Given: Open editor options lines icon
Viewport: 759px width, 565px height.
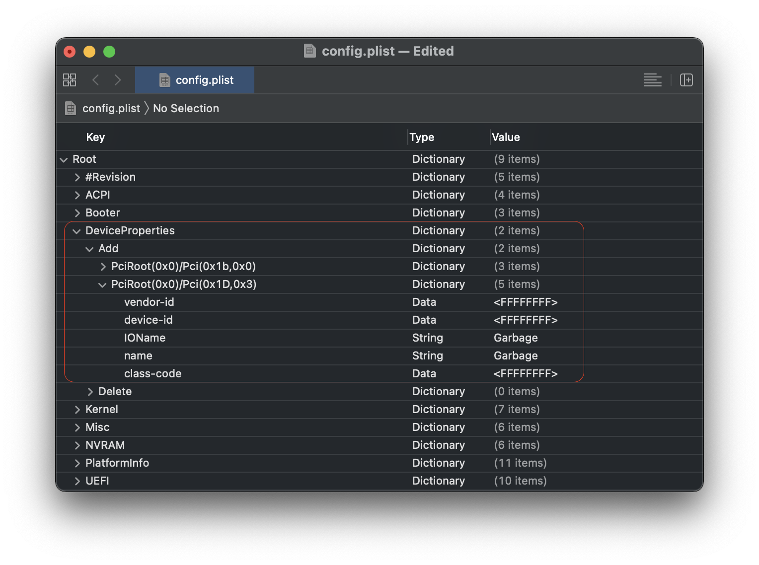Looking at the screenshot, I should 652,80.
